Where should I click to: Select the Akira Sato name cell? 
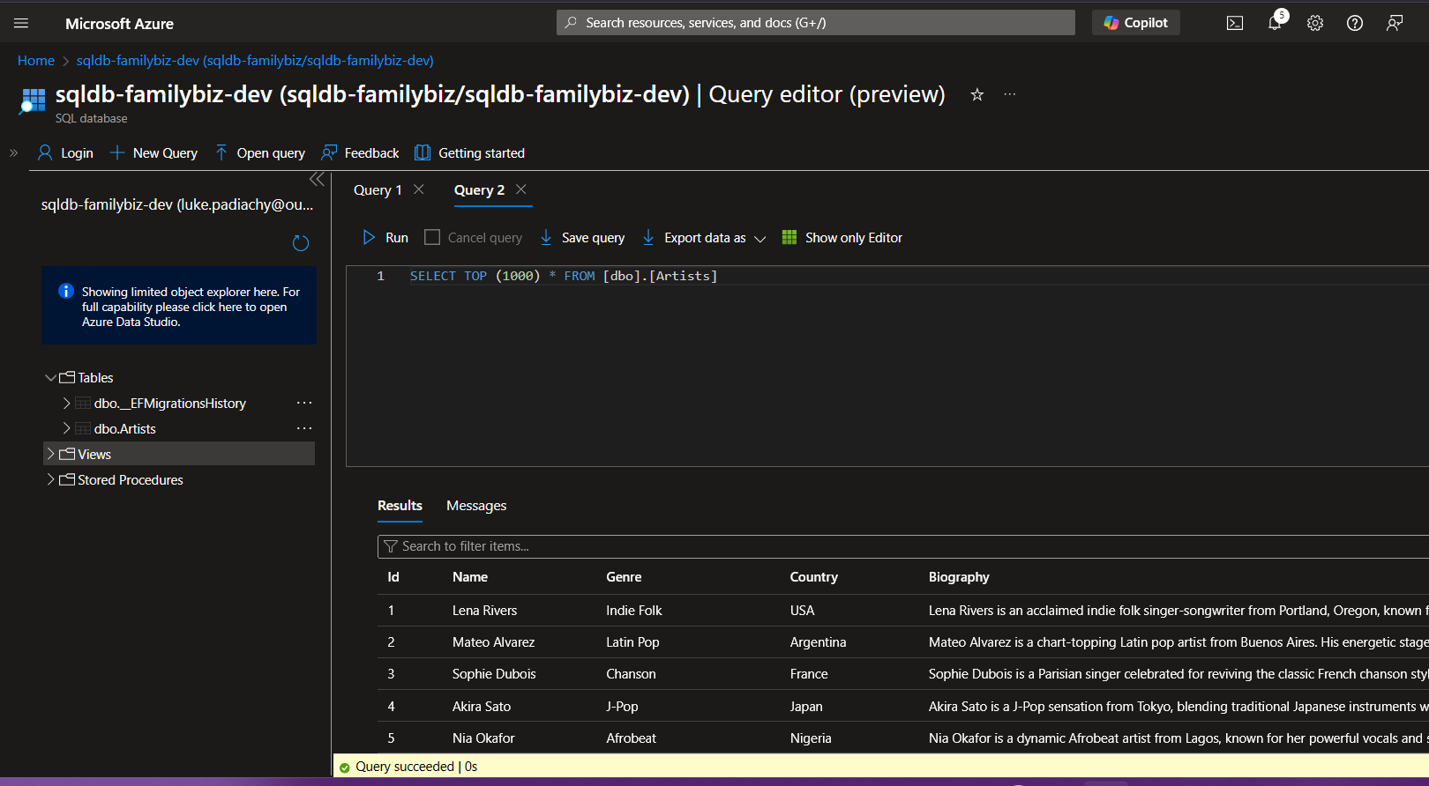pos(482,707)
